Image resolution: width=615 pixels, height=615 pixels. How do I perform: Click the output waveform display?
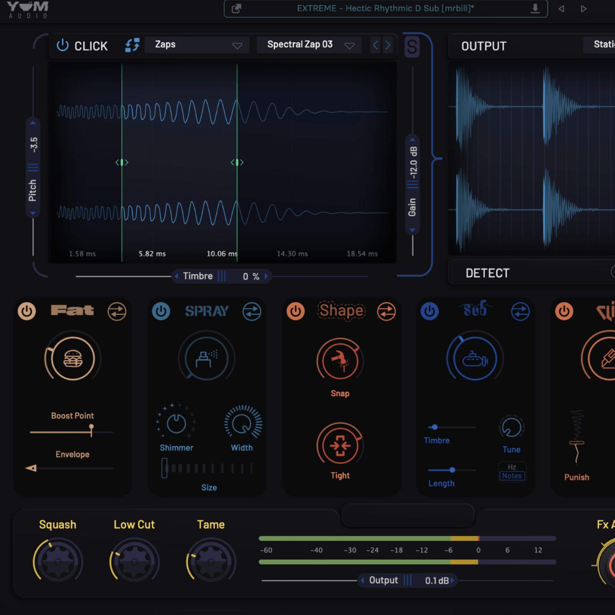click(531, 159)
